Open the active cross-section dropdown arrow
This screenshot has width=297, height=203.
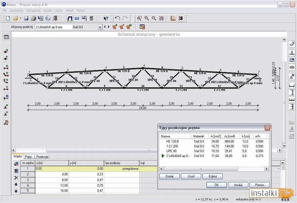click(100, 27)
